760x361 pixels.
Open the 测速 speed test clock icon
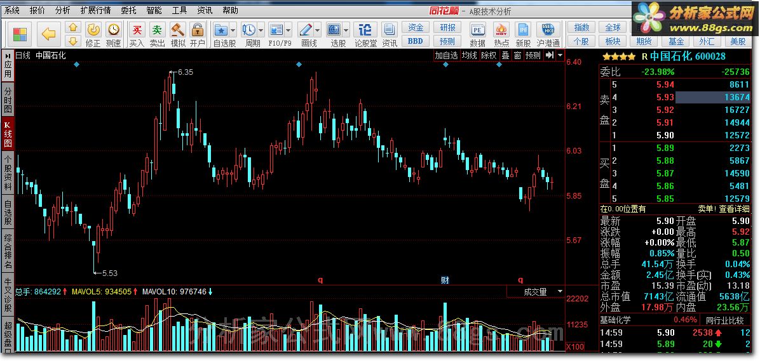[x=113, y=30]
